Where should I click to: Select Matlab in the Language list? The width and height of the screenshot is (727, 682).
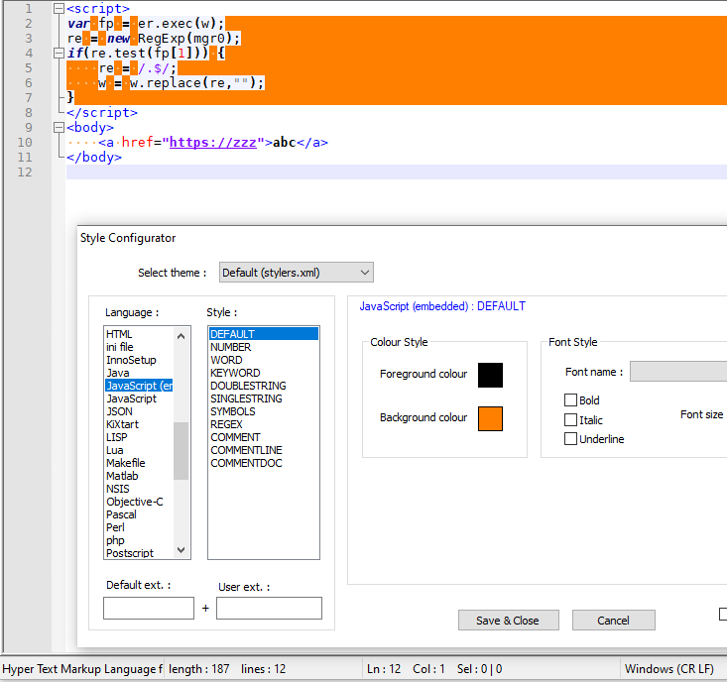point(139,476)
